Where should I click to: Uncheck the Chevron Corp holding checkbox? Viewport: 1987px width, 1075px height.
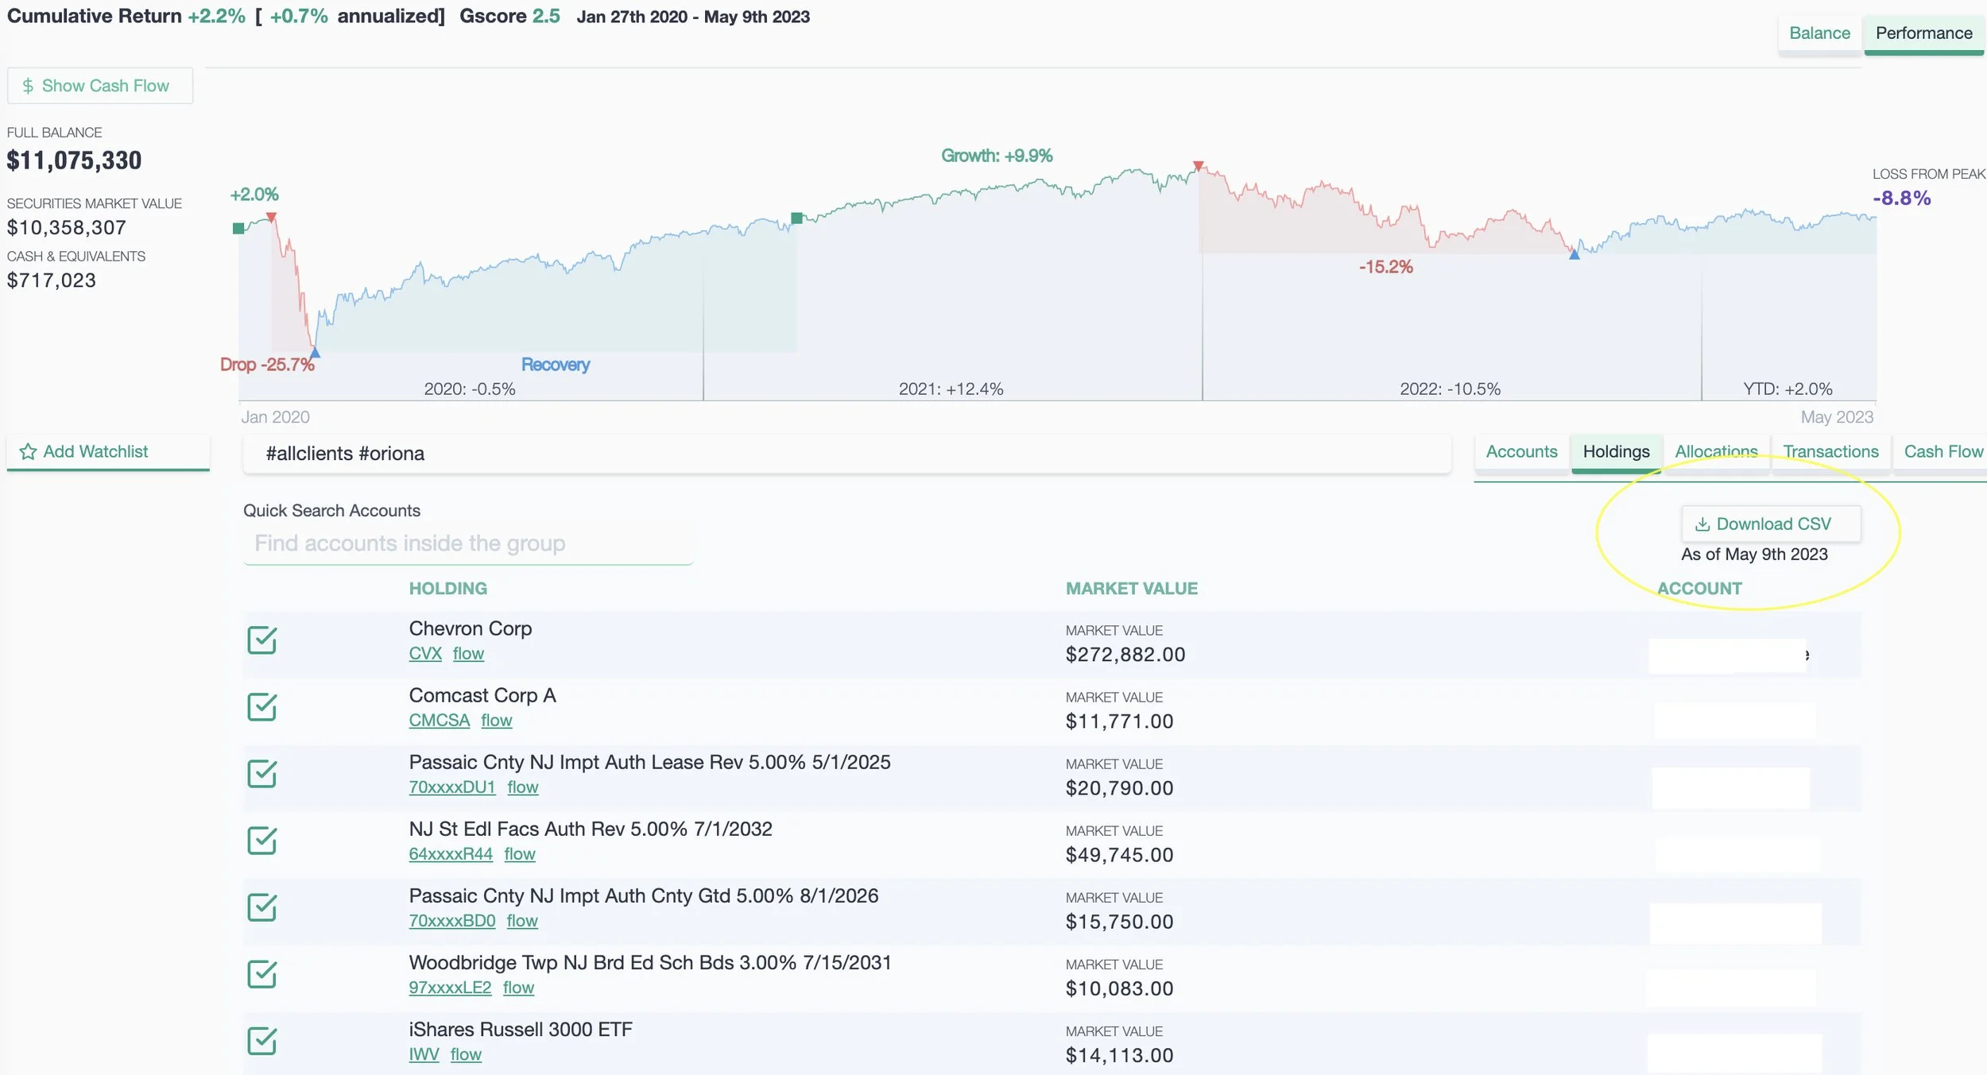click(x=261, y=640)
